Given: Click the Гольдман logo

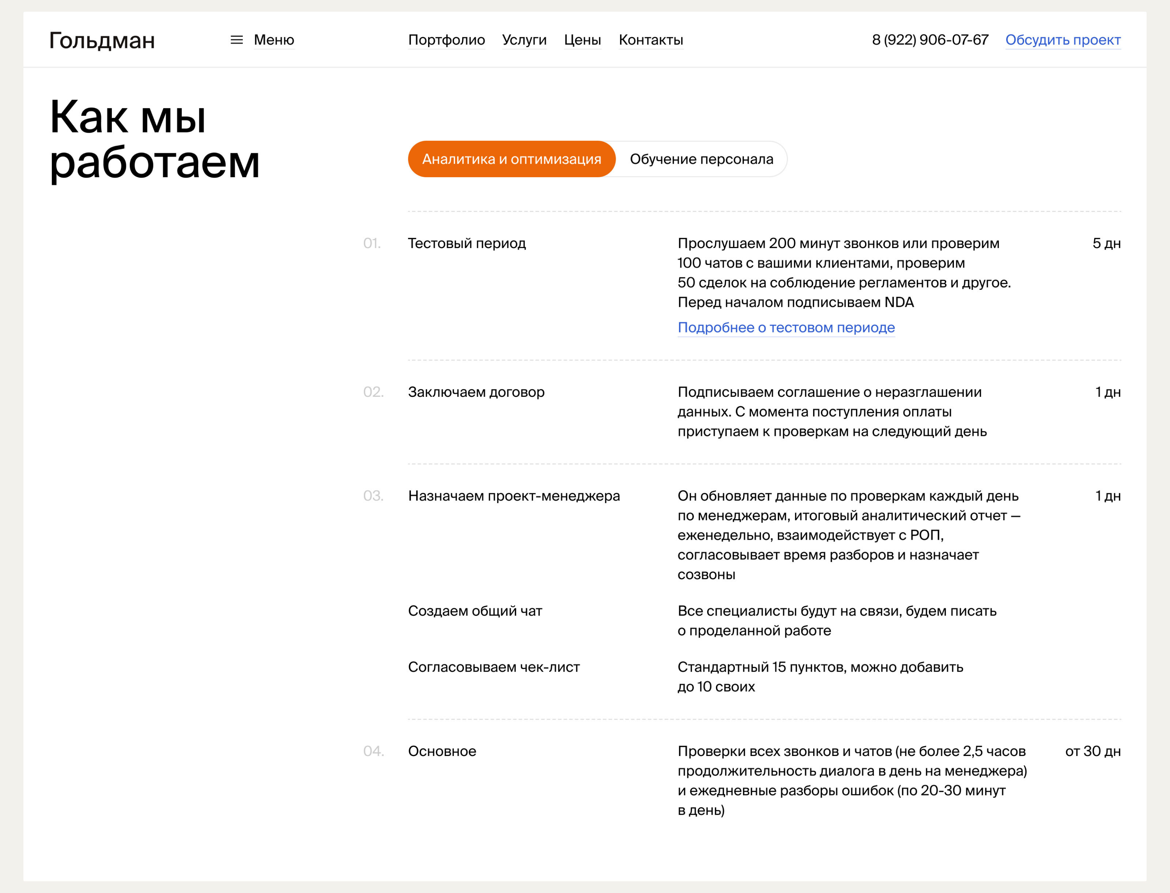Looking at the screenshot, I should [102, 41].
